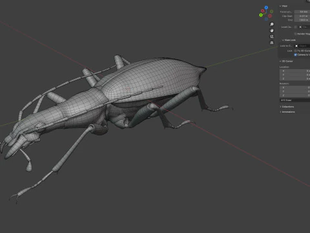Image resolution: width=310 pixels, height=233 pixels.
Task: Click the blue Z axis on the navigation gizmo
Action: (266, 8)
